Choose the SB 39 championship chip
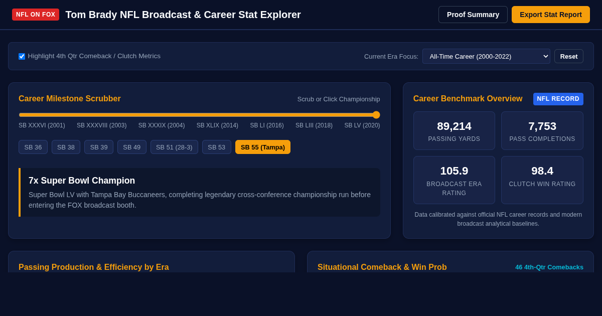Viewport: 602px width, 316px height. coord(99,147)
